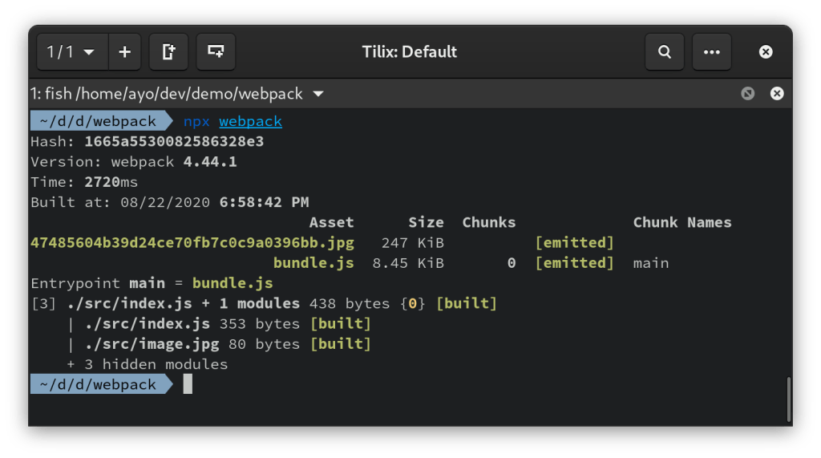The height and width of the screenshot is (458, 821).
Task: Click the underlined 'webpack' command link
Action: click(250, 122)
